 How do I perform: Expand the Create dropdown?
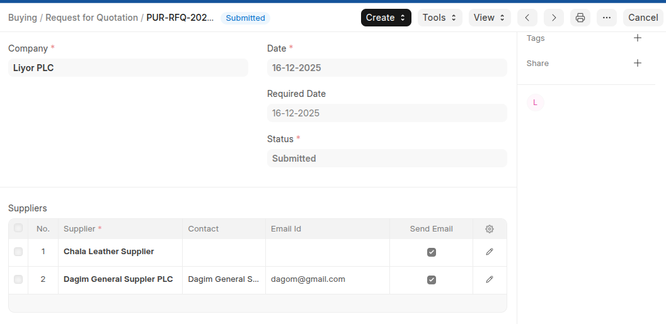(386, 18)
